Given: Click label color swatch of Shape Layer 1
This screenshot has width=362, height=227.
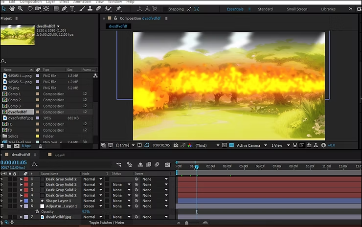Looking at the screenshot, I should tap(26, 201).
